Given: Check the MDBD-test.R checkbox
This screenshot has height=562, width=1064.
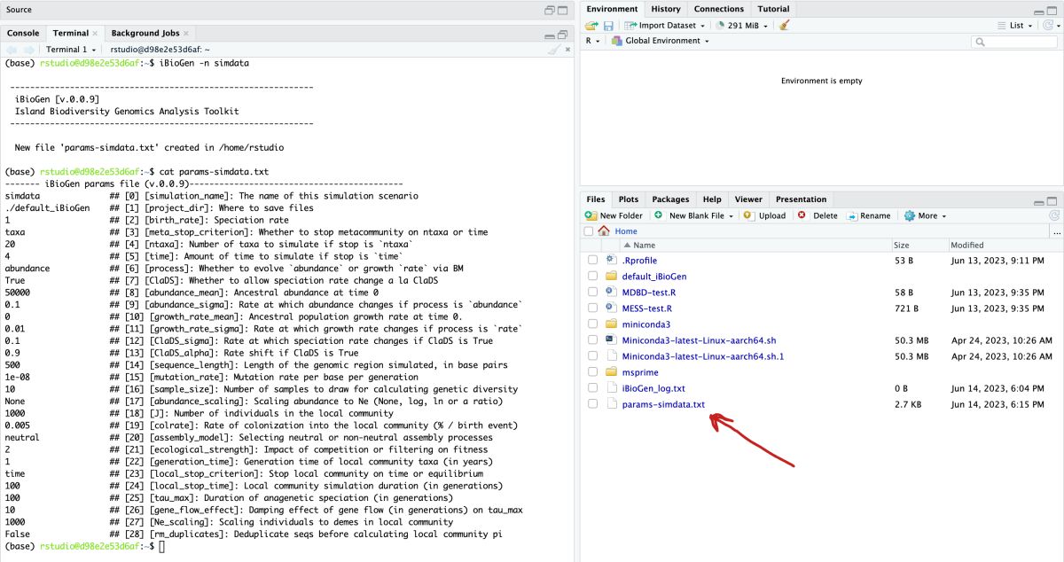Looking at the screenshot, I should tap(592, 292).
